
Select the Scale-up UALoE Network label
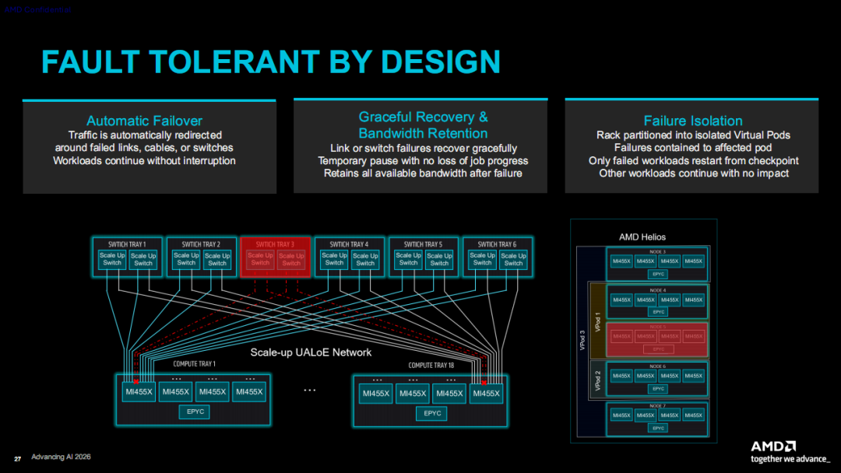coord(311,352)
